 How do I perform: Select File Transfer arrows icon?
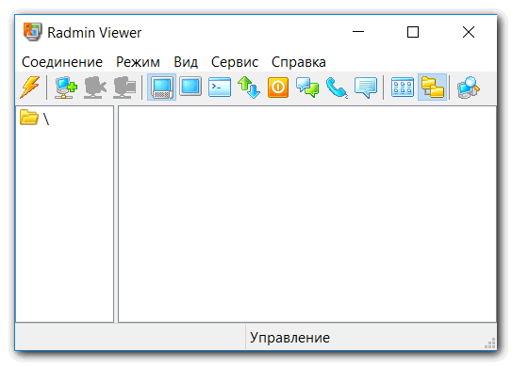(x=249, y=87)
